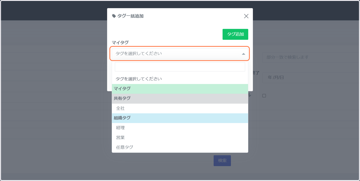Click the 部分一致で検索します input field
This screenshot has width=360, height=181.
[310, 57]
